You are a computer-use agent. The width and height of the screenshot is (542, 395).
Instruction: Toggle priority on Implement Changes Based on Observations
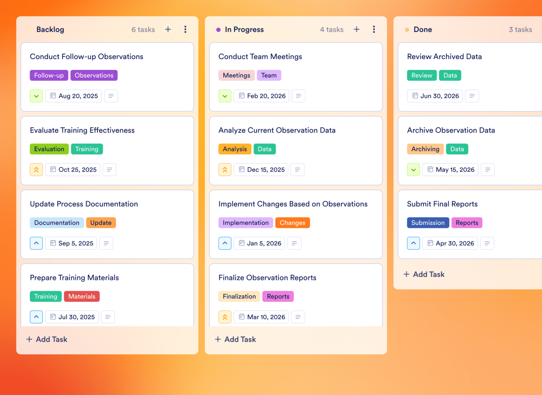[x=225, y=243]
